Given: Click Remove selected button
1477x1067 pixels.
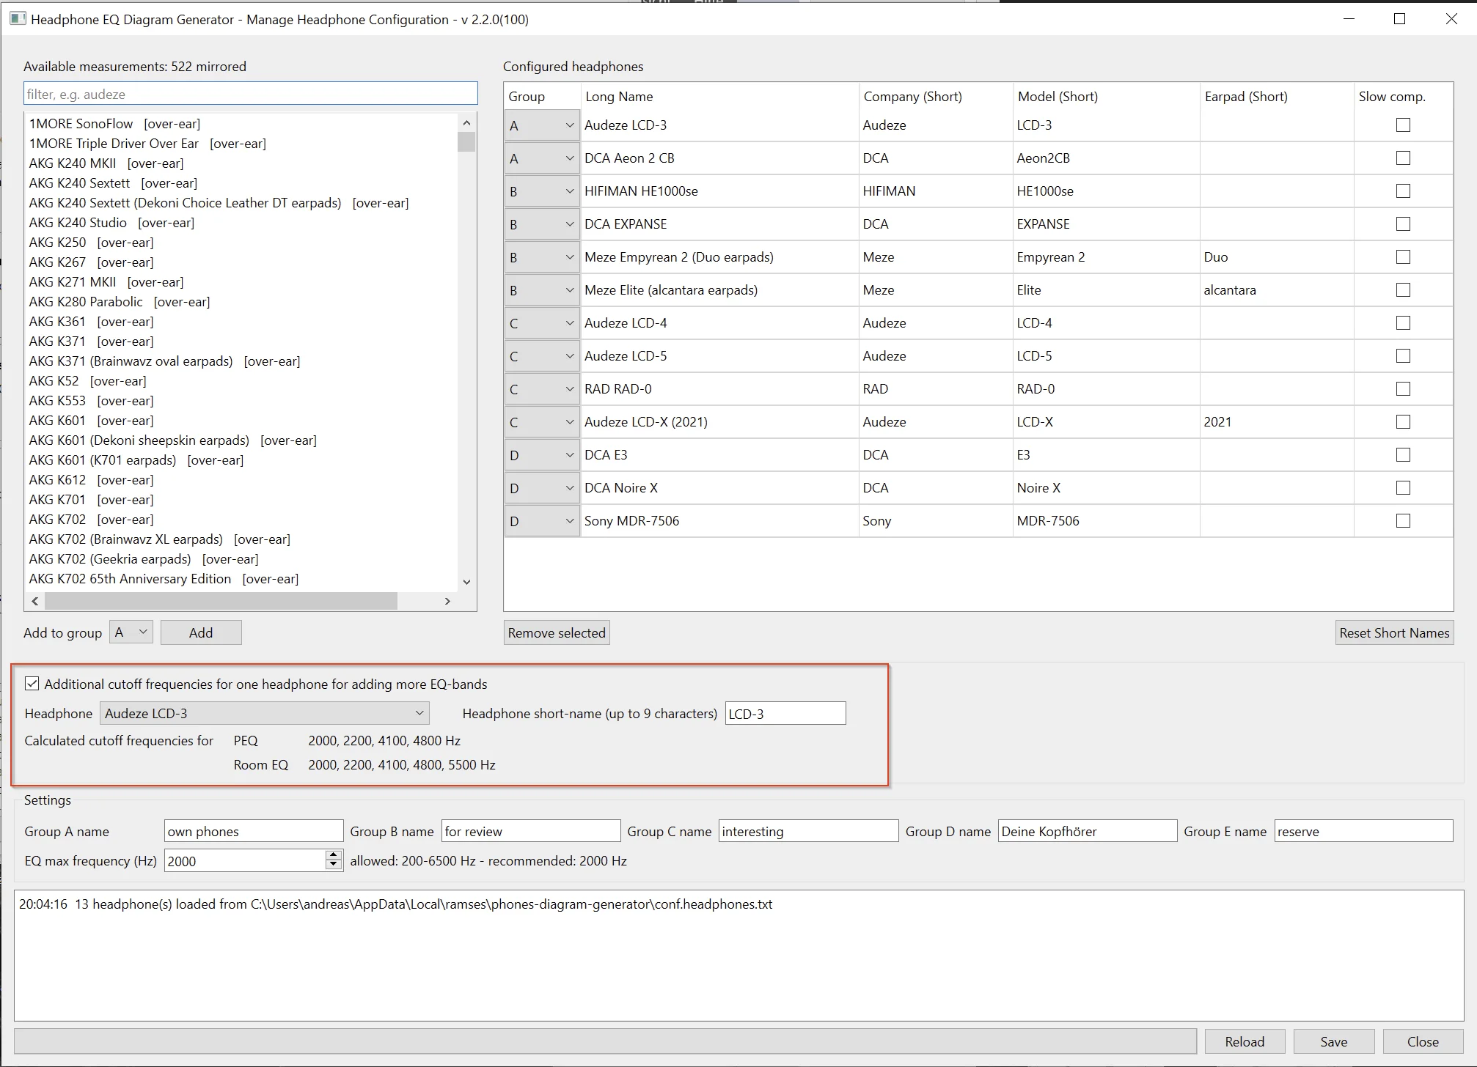Looking at the screenshot, I should [x=557, y=632].
